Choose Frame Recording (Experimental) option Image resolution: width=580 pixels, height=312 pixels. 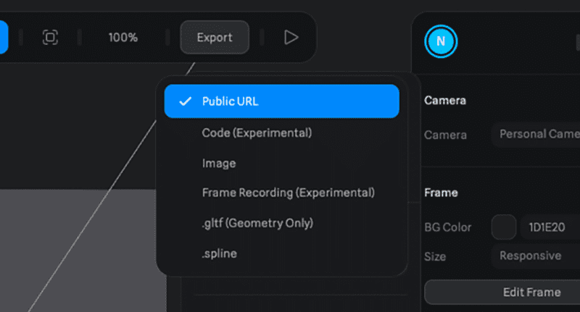(288, 193)
